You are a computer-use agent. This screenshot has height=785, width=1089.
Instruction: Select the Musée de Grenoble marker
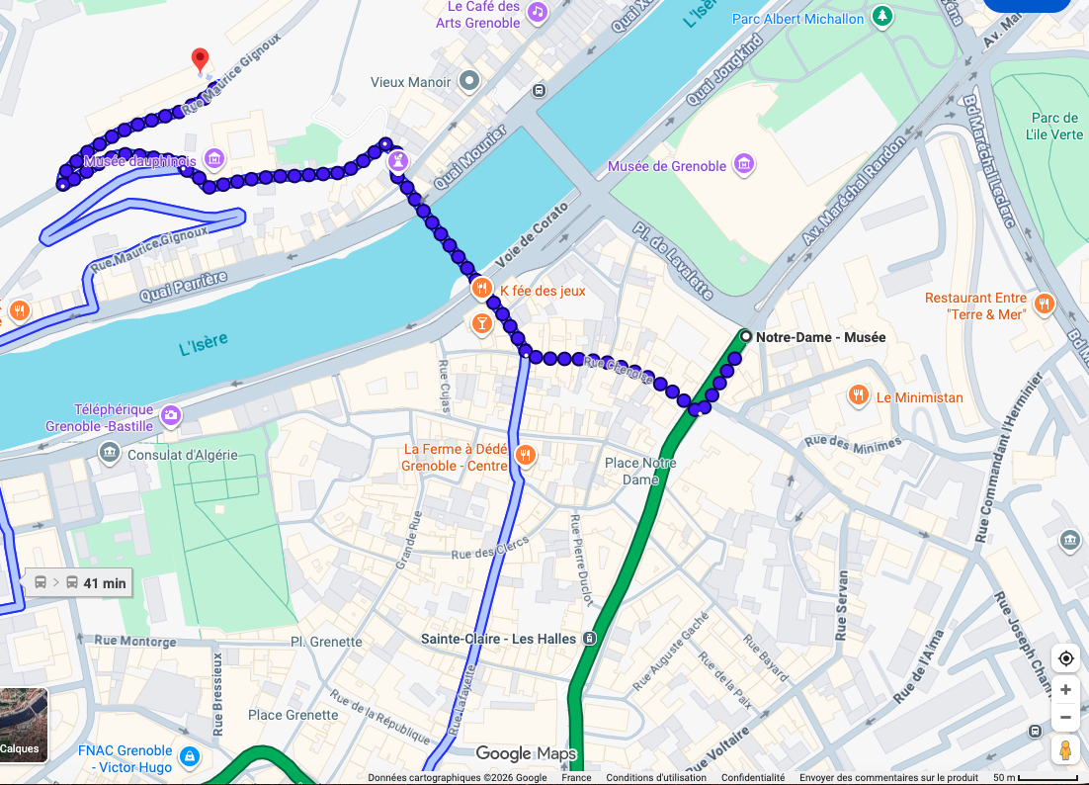744,165
